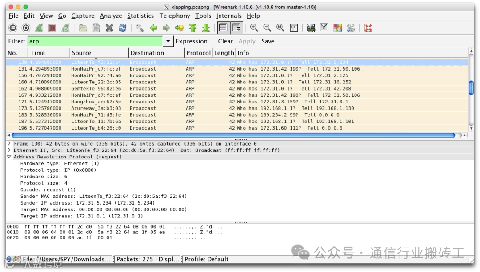Edit capture filters icon
Image resolution: width=480 pixels, height=272 pixels.
tap(311, 28)
